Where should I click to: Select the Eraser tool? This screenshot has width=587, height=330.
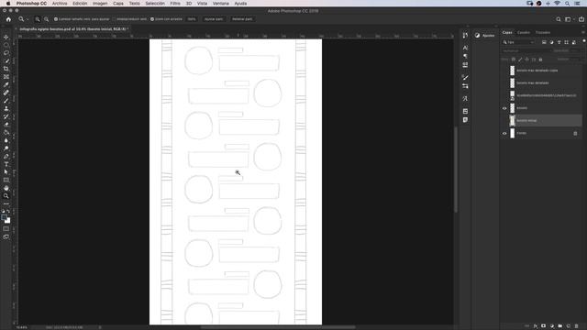click(x=6, y=125)
